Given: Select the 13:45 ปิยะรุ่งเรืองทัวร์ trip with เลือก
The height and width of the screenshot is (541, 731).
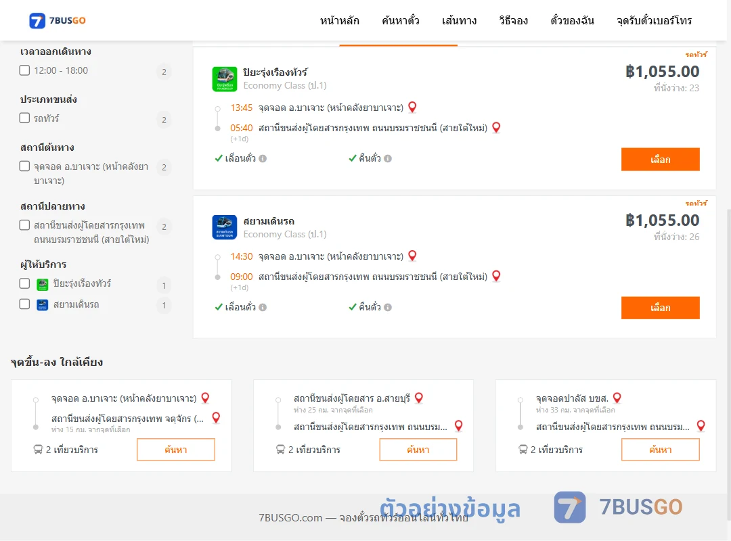Looking at the screenshot, I should tap(660, 160).
